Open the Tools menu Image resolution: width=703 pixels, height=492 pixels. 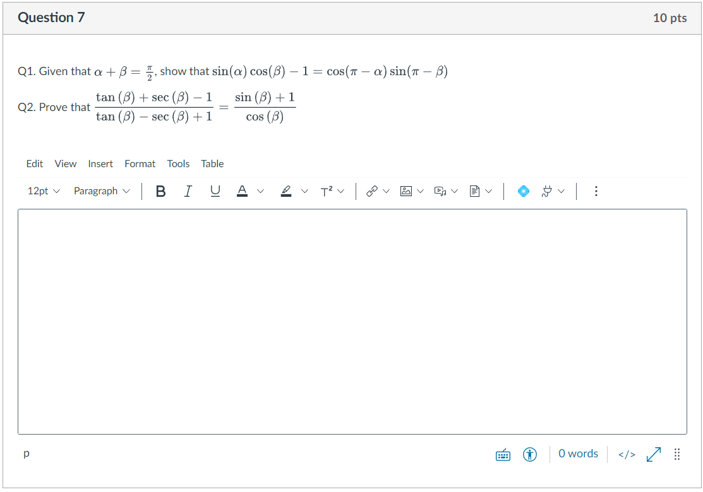coord(179,164)
